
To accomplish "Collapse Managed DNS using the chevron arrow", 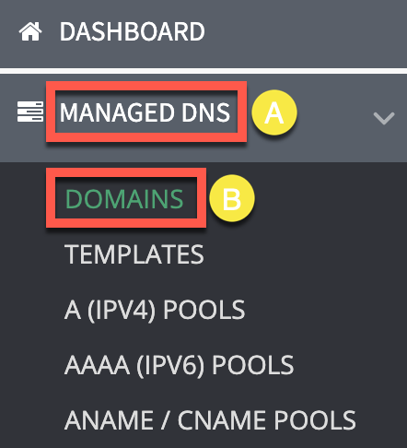I will tap(384, 118).
